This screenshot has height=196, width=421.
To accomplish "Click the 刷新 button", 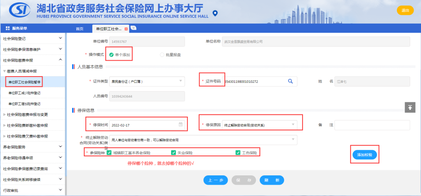I will (x=272, y=180).
